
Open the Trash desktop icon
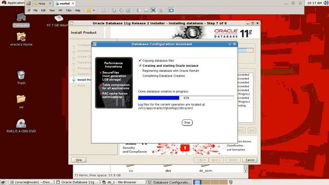21,78
